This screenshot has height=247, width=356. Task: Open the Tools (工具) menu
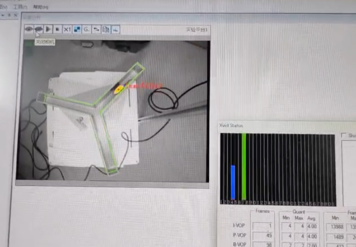(21, 7)
